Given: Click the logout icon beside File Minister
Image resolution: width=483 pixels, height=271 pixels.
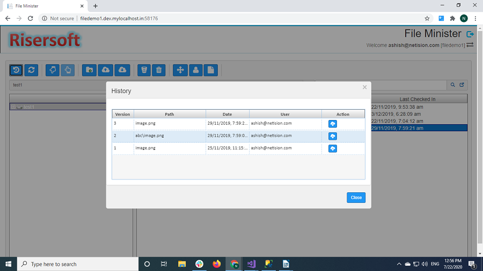Looking at the screenshot, I should (470, 34).
